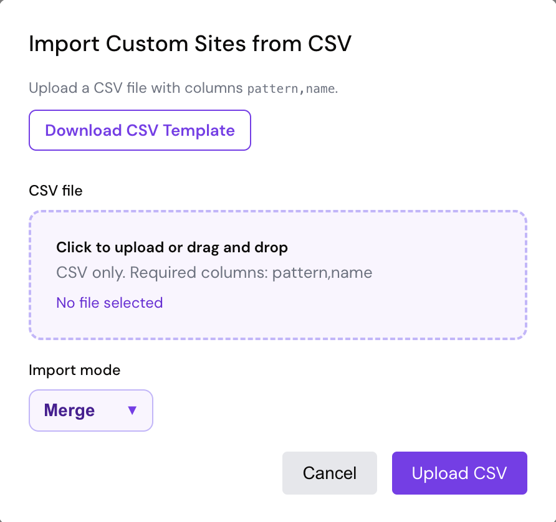Click the file upload drop zone
The width and height of the screenshot is (556, 522).
[x=277, y=274]
